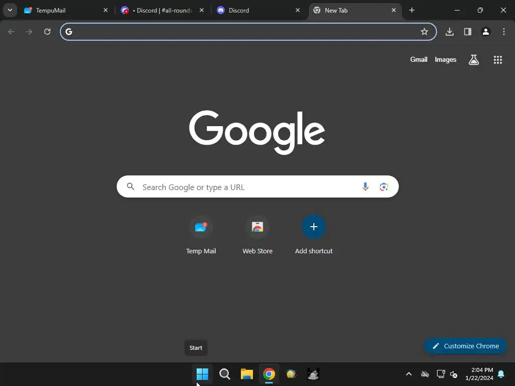Switch to the plain Discord tab
This screenshot has width=515, height=386.
(x=259, y=10)
